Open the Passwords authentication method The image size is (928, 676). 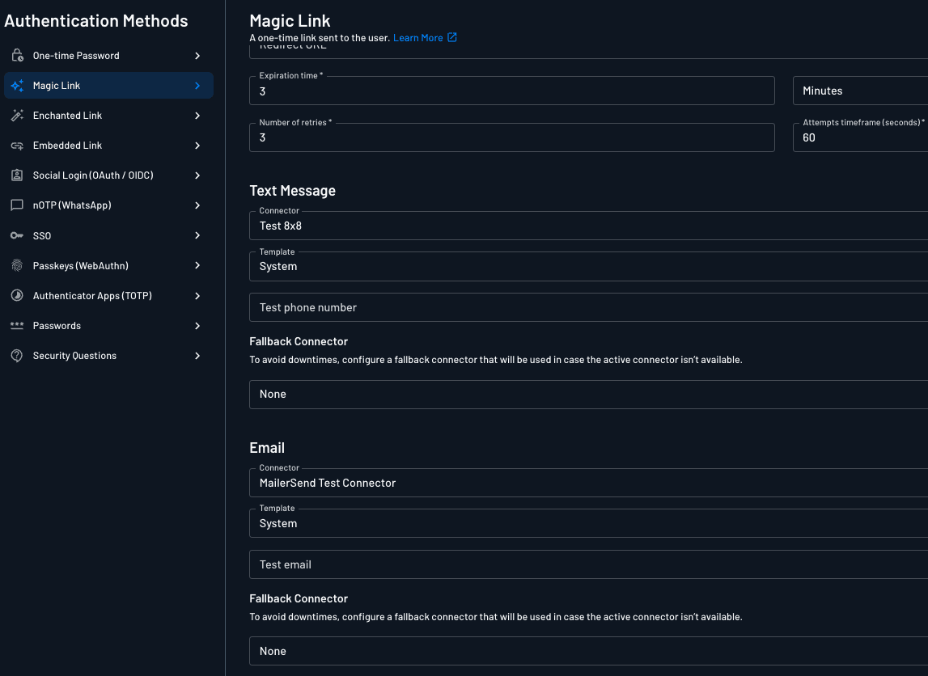coord(57,326)
